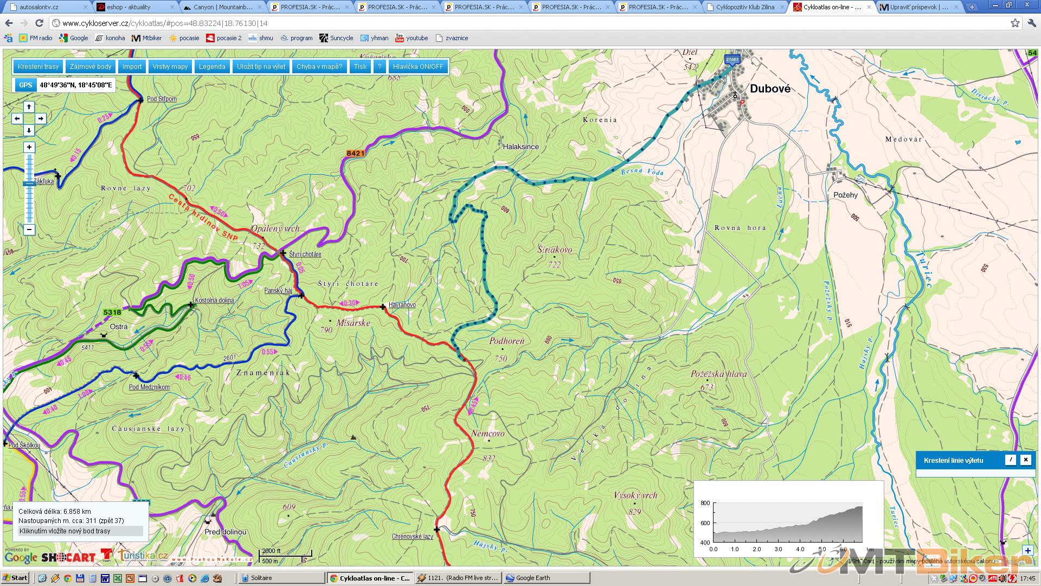Open Vrstvy mapy layers menu
The width and height of the screenshot is (1041, 586).
coord(170,66)
